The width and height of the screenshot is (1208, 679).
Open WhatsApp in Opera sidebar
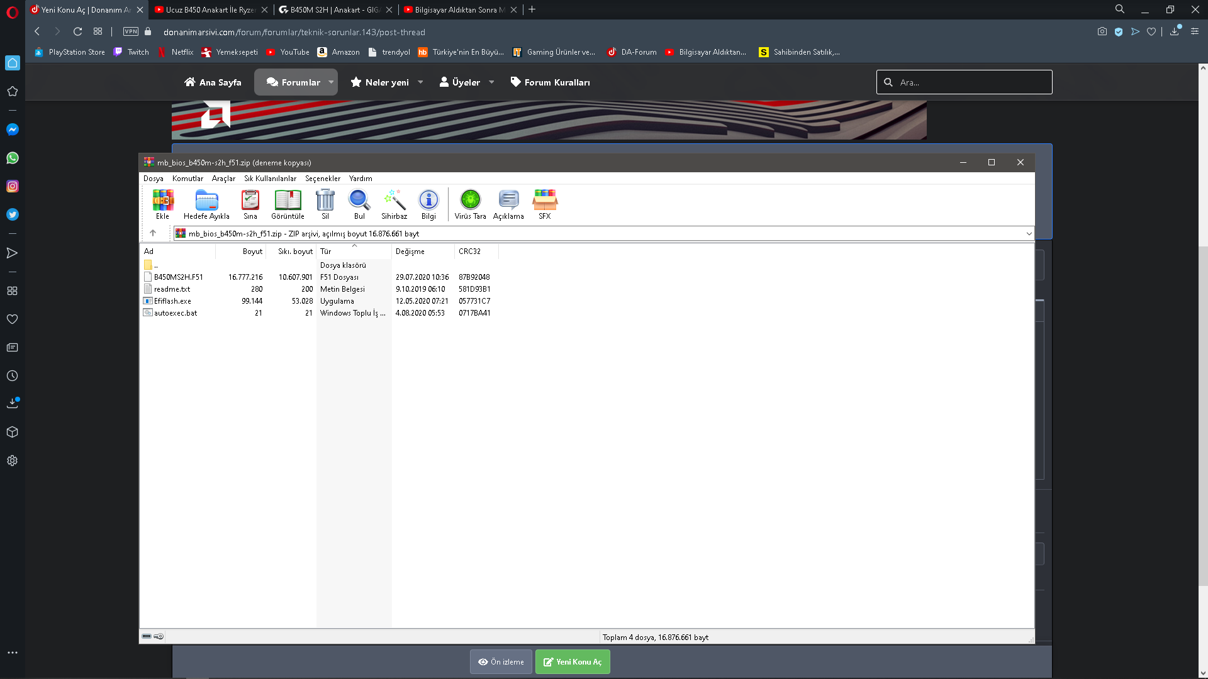pyautogui.click(x=12, y=158)
